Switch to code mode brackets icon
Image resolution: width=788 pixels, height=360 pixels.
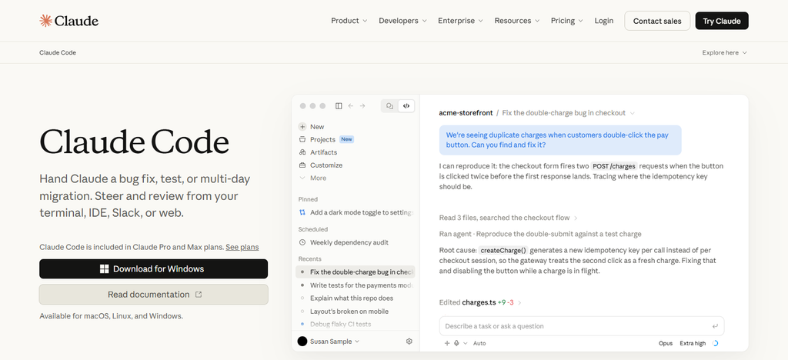point(406,106)
